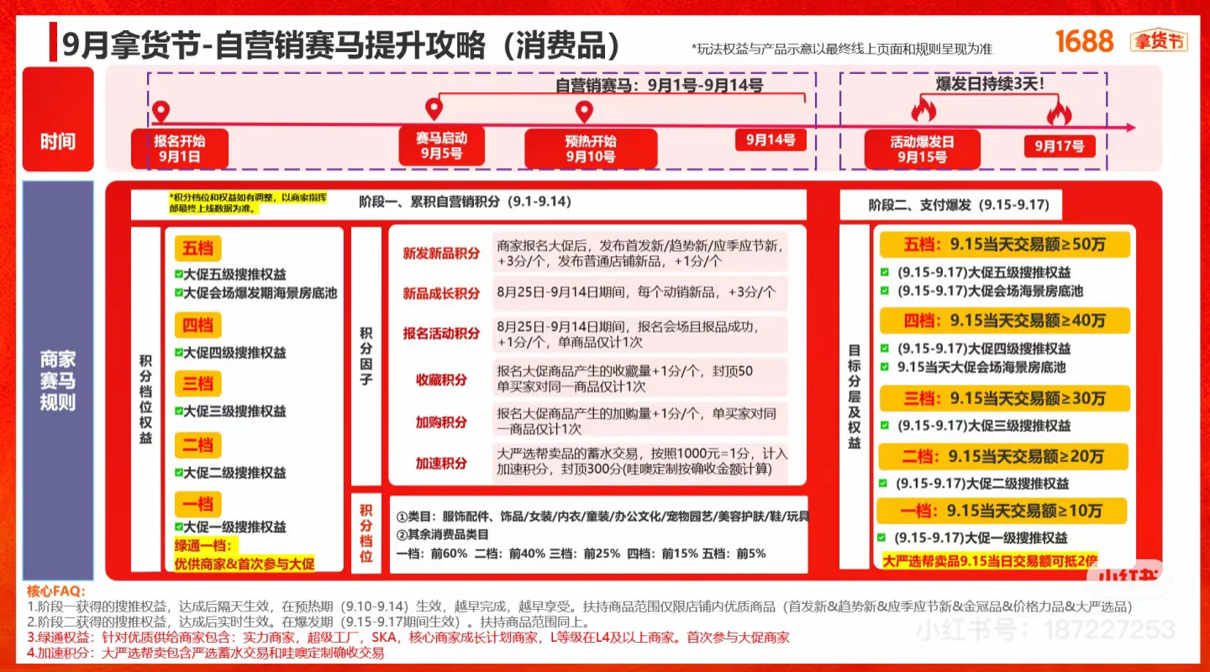Click the vertical 积分档位权益 heading
Screen dimensions: 1210x672
145,399
